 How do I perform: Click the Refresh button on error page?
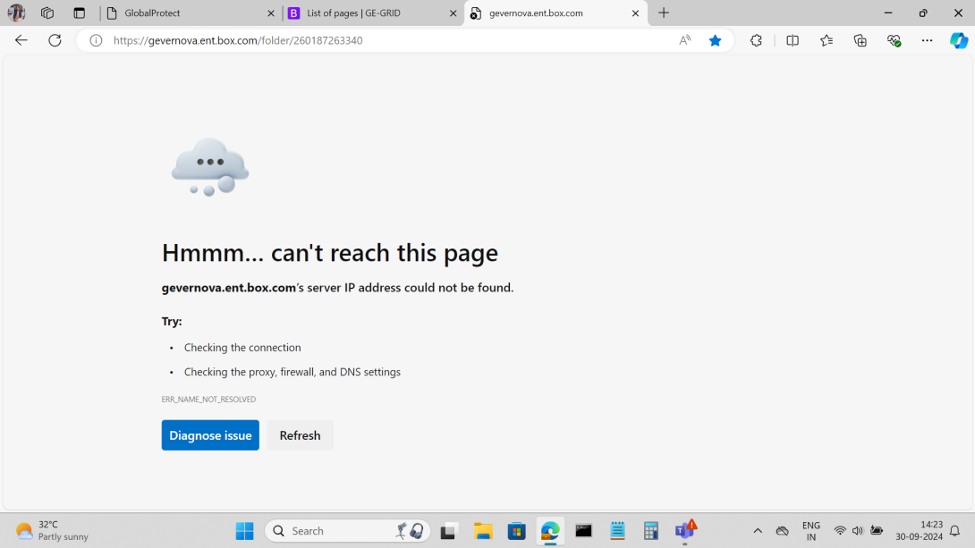tap(300, 435)
